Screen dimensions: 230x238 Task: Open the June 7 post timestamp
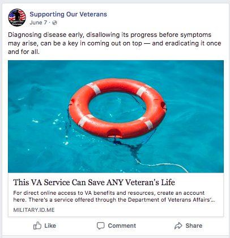38,23
